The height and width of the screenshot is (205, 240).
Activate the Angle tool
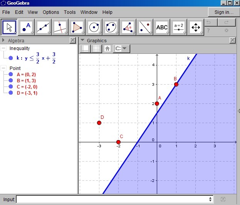pyautogui.click(x=128, y=27)
